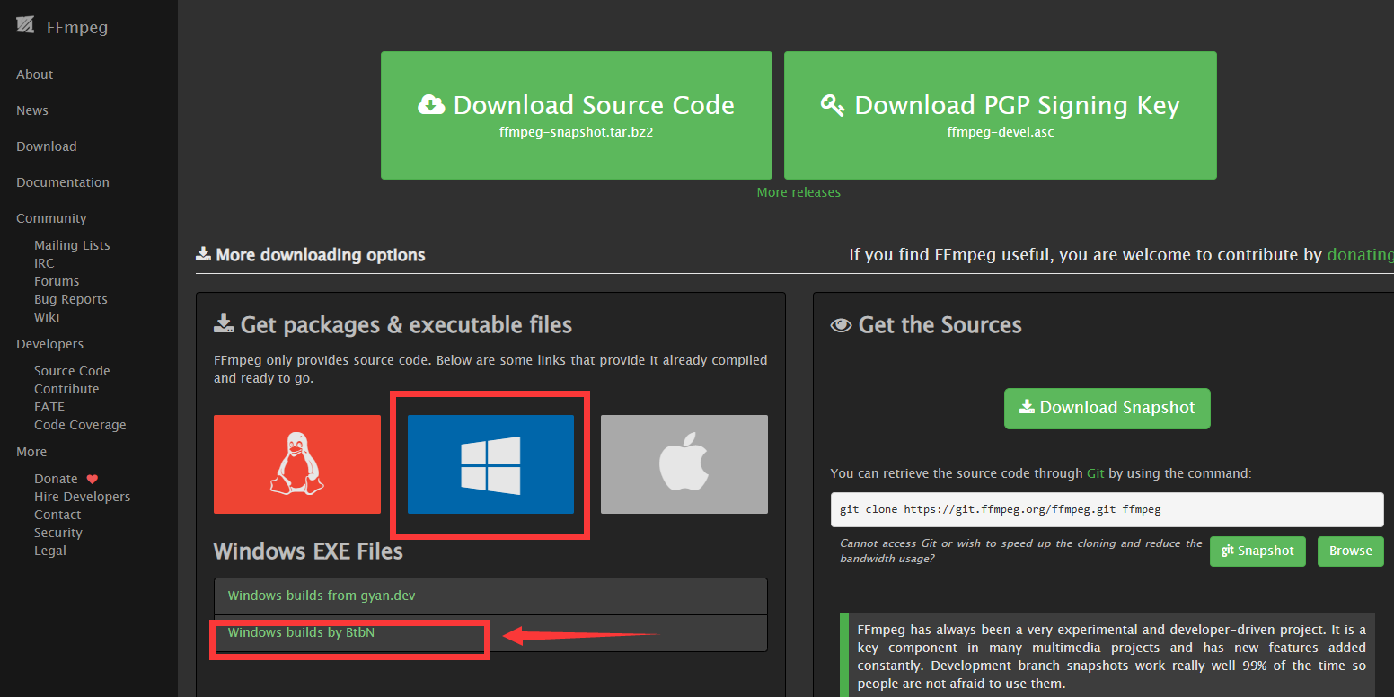Screen dimensions: 1394x697
Task: Click the FFmpeg logo icon
Action: click(25, 25)
